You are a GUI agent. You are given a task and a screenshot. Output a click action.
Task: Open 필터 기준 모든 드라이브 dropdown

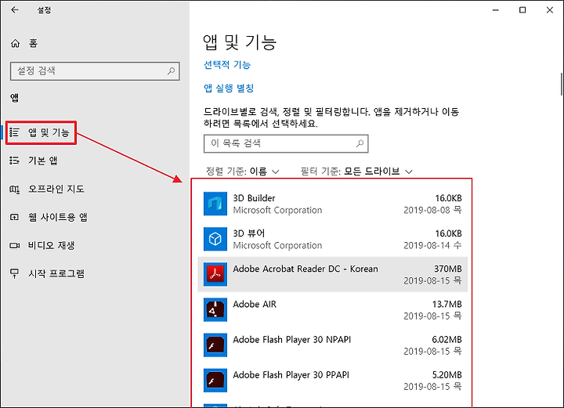[x=356, y=172]
